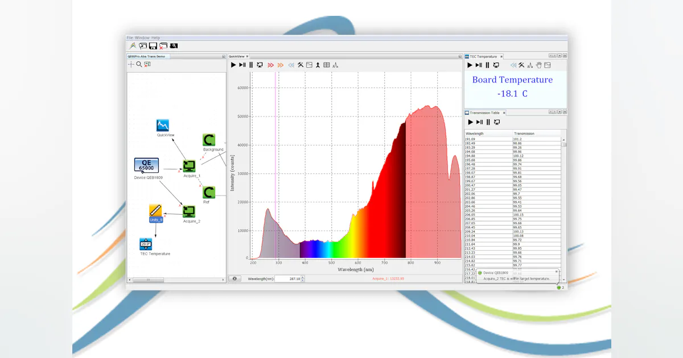Viewport: 683px width, 358px height.
Task: Click the OceanView logo toolbar icon
Action: tap(133, 46)
